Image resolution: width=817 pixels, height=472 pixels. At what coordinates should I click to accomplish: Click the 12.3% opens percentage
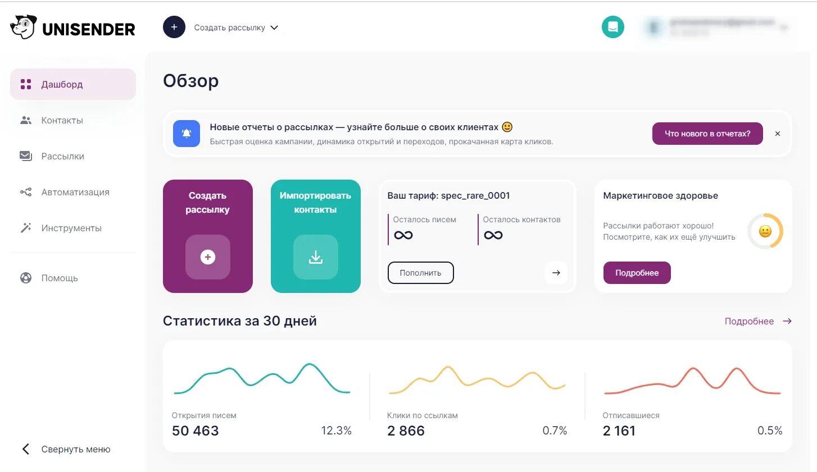pos(336,430)
